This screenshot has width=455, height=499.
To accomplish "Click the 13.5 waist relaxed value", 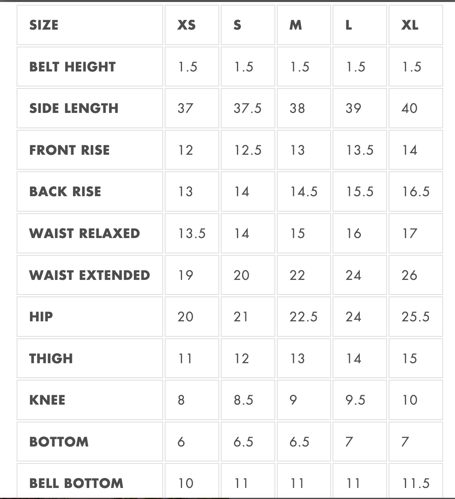I will coord(192,233).
